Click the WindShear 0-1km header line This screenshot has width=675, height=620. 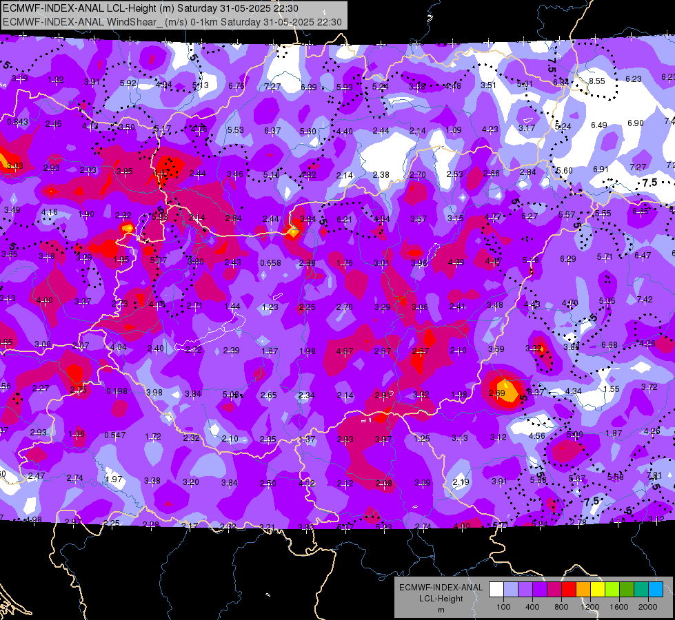(x=172, y=22)
